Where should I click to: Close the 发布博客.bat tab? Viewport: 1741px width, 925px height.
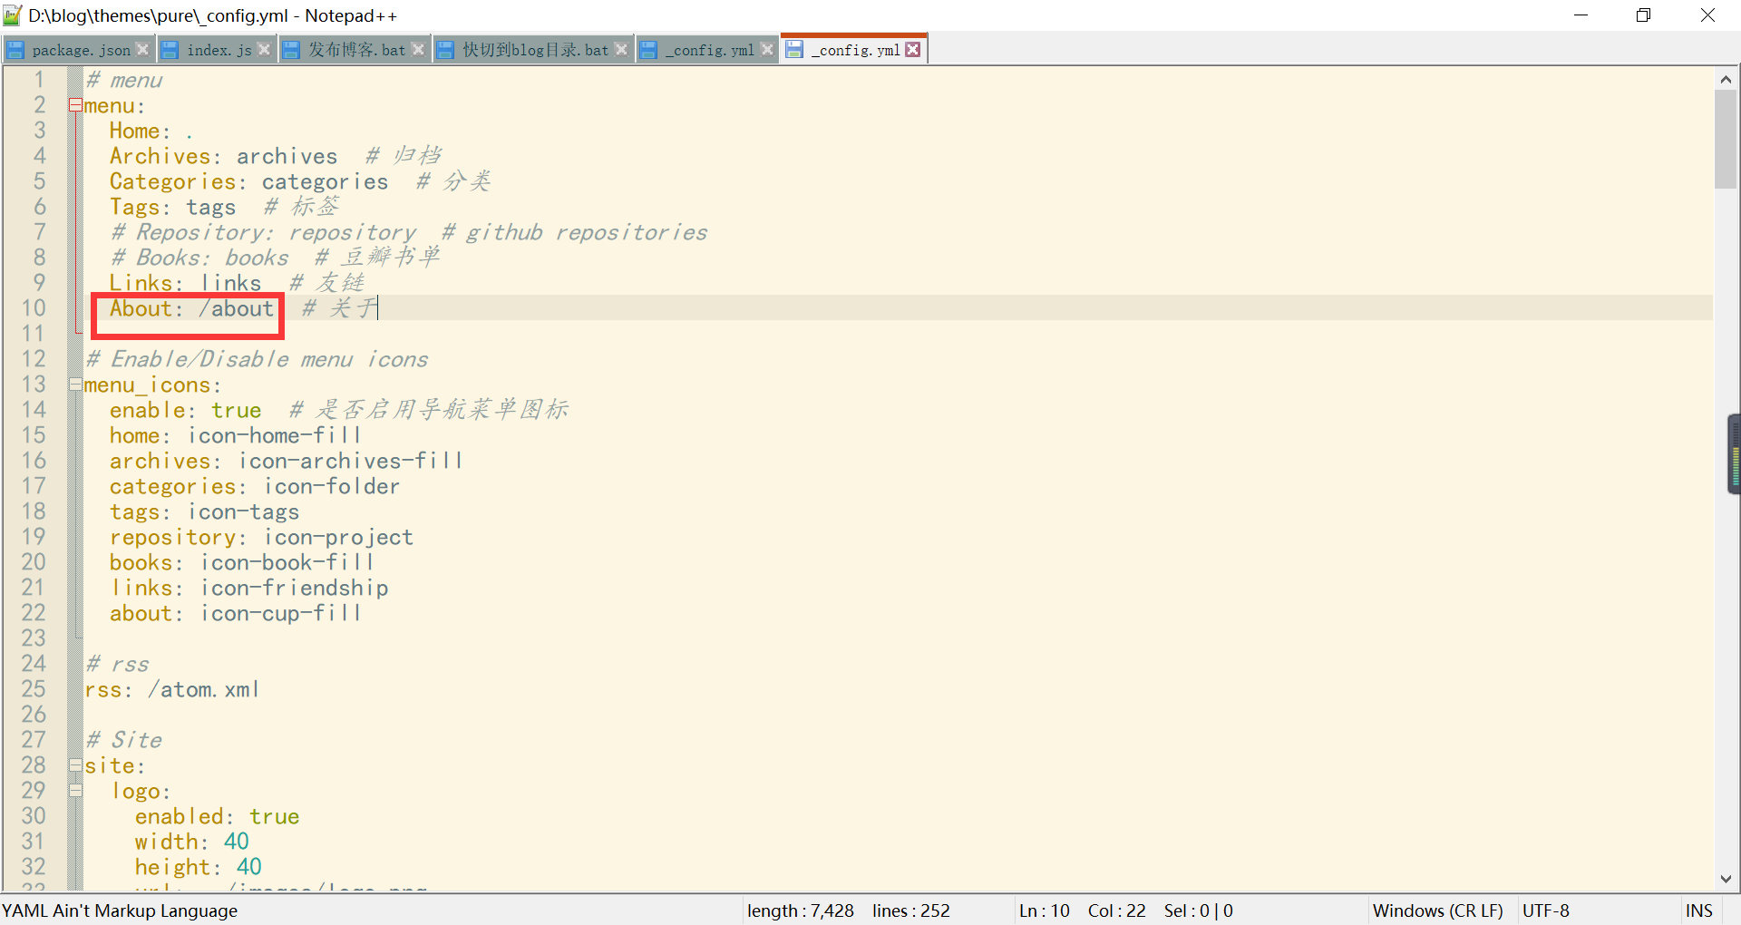418,49
